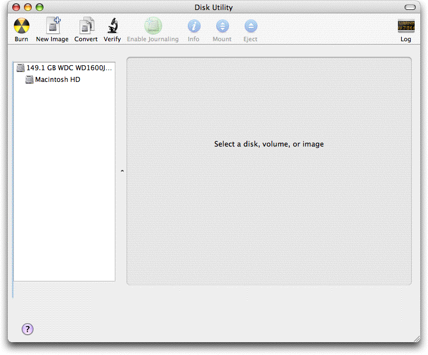Click the Burn toolbar icon
This screenshot has height=355, width=428.
click(21, 26)
